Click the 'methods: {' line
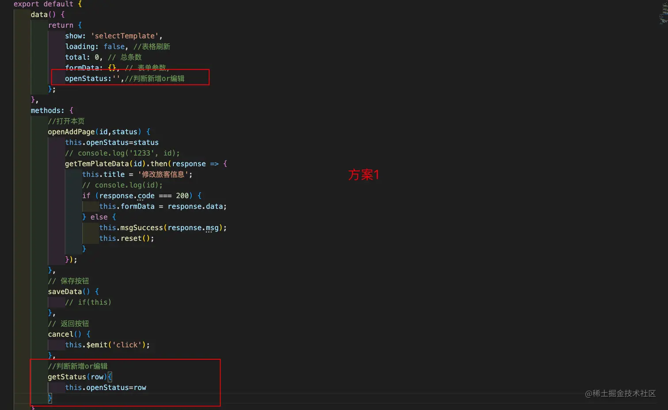 click(52, 110)
